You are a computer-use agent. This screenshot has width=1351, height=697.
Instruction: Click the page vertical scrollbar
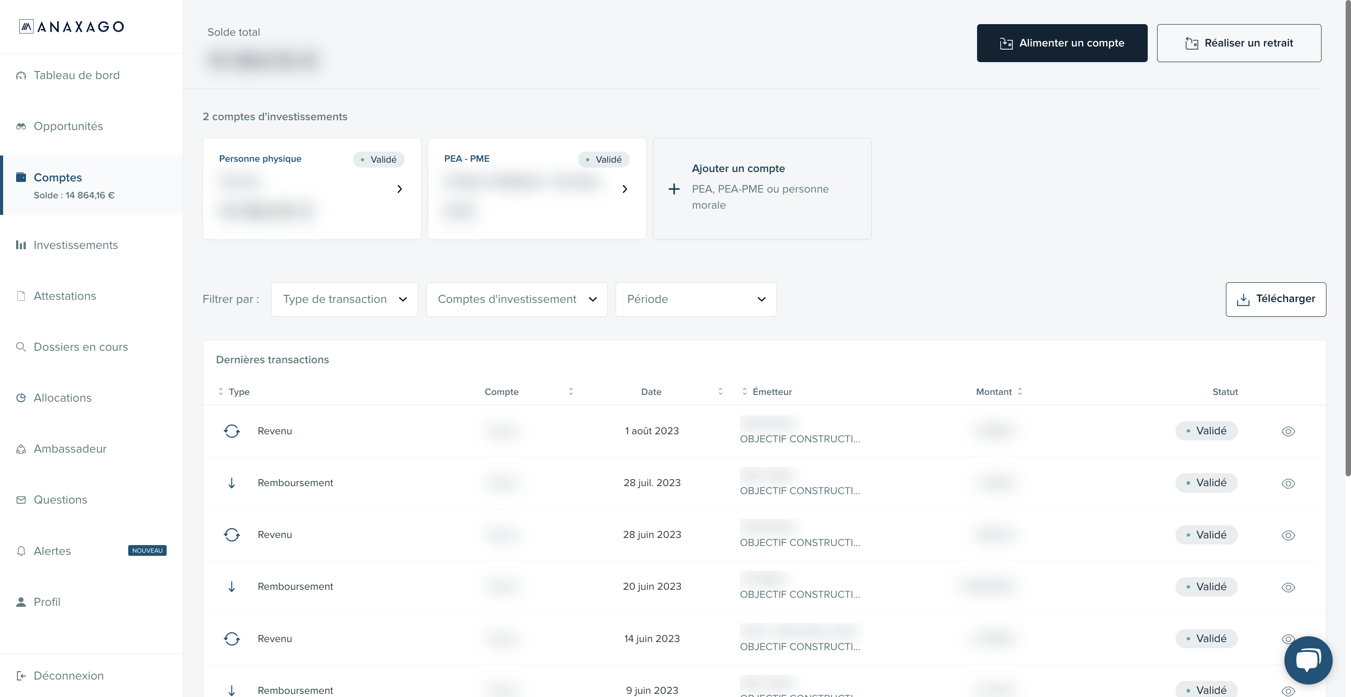(1347, 239)
